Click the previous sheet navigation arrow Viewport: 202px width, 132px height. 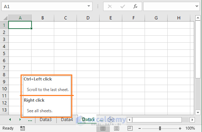click(10, 120)
